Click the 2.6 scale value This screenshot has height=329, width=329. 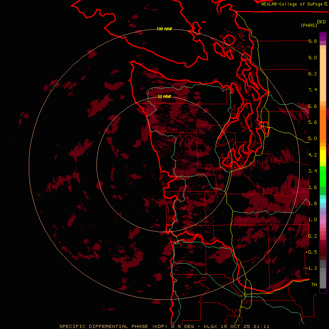click(313, 188)
